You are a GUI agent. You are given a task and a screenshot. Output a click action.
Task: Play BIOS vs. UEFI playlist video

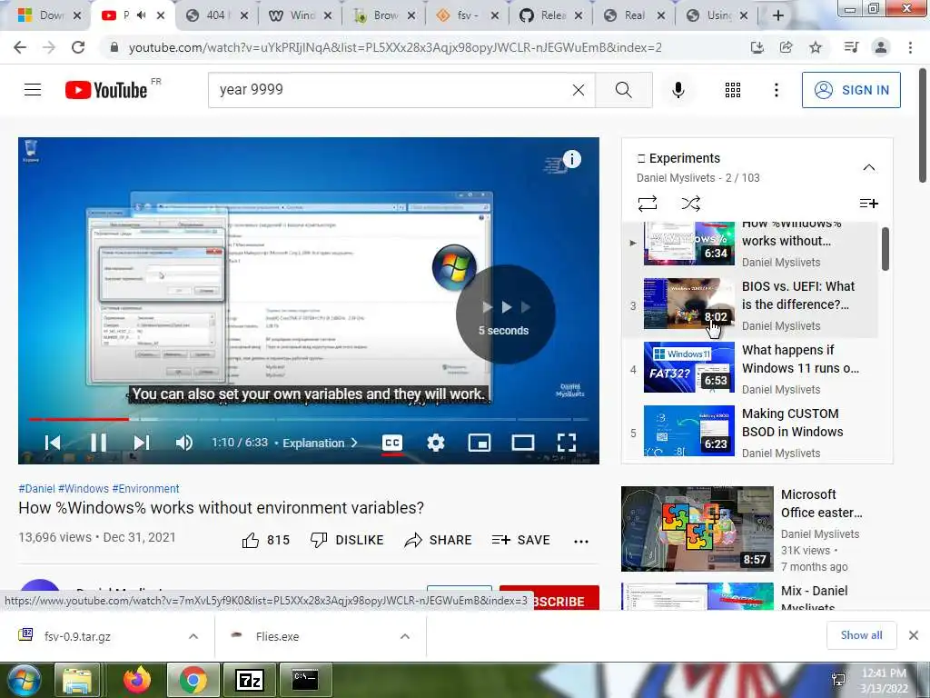[750, 304]
